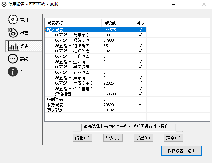Click the writable checkmark for 技巧码表
Image resolution: width=212 pixels, height=163 pixels.
(x=140, y=51)
